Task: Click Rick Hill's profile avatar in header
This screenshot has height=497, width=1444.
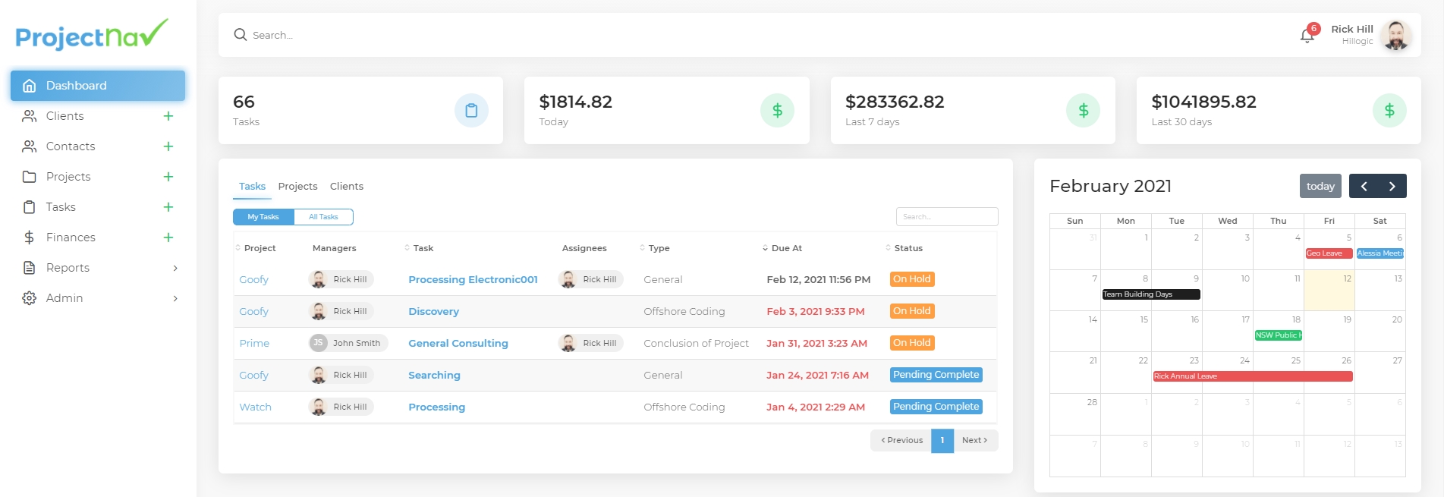Action: [1396, 35]
